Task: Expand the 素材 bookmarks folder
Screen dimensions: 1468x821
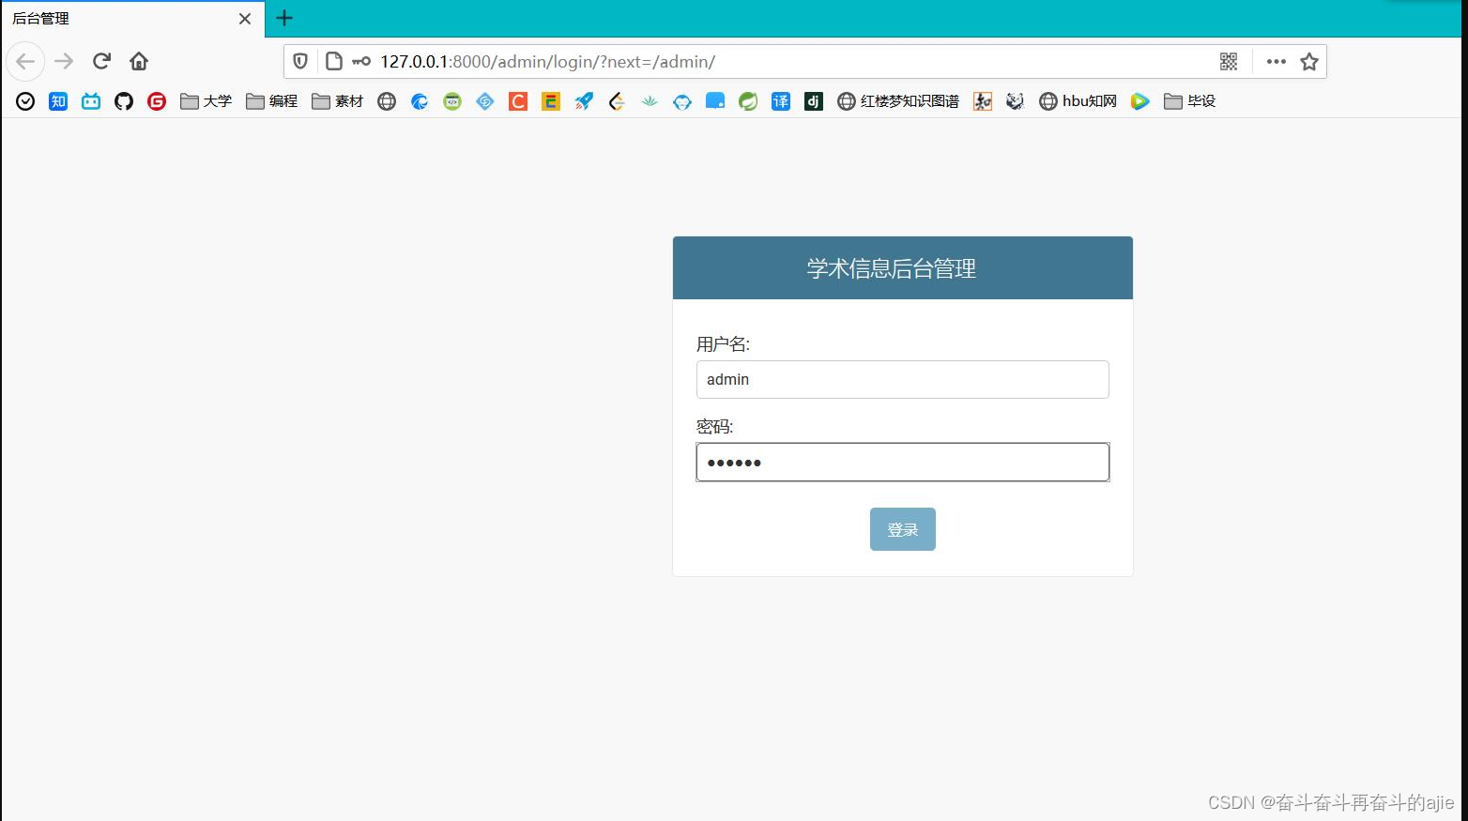Action: 338,101
